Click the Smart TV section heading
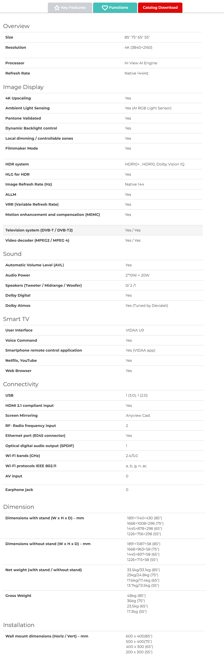Screen dimensions: 224x655 point(16,319)
